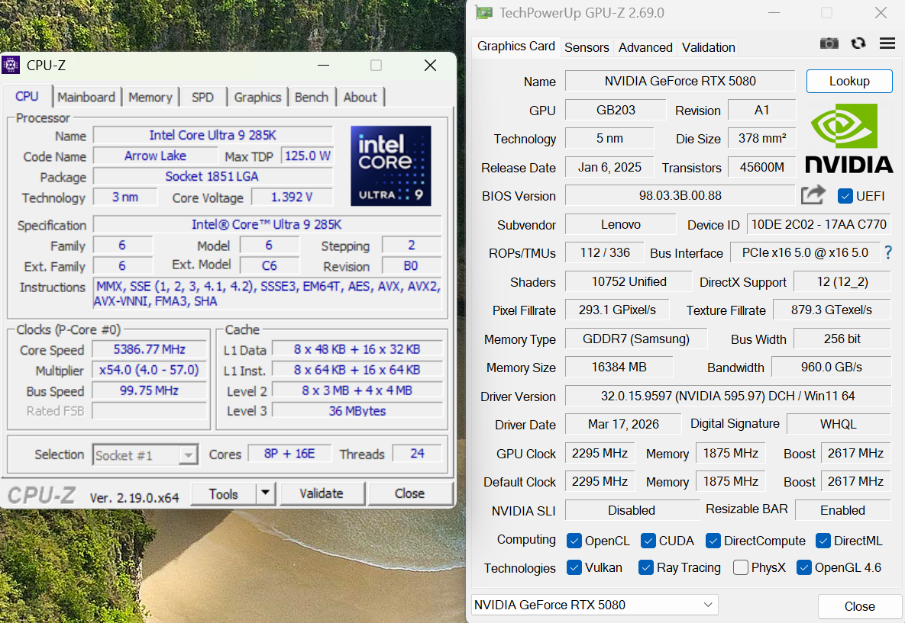Click the CPU-Z title bar app icon
The image size is (905, 623).
click(x=11, y=66)
